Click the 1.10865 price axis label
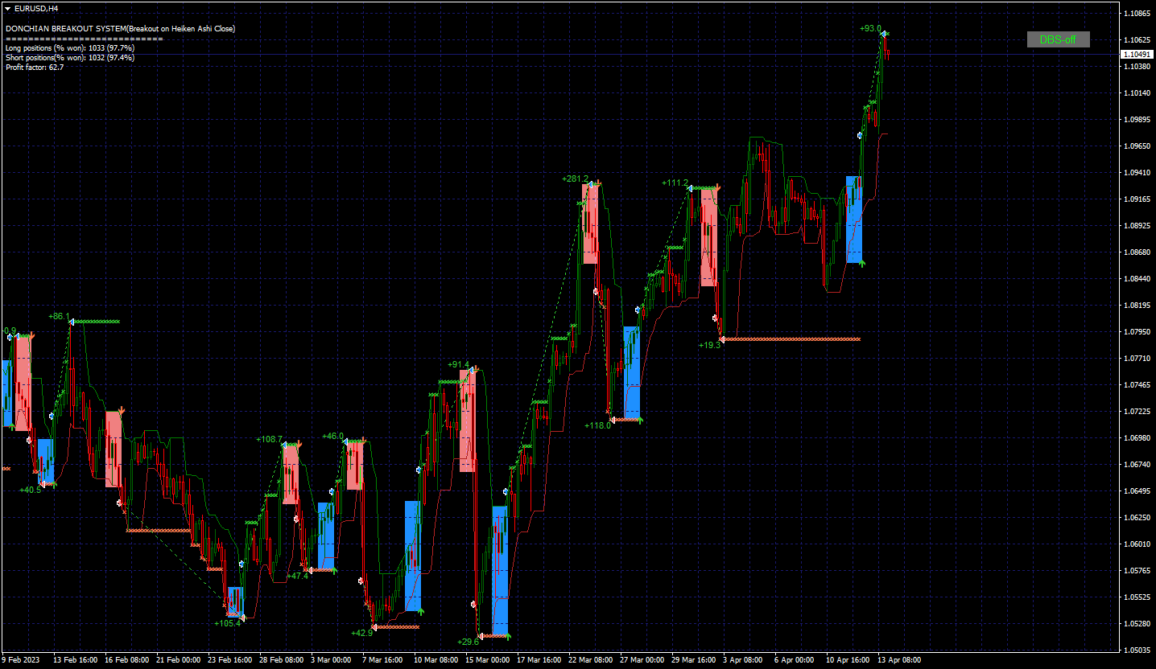 tap(1137, 14)
